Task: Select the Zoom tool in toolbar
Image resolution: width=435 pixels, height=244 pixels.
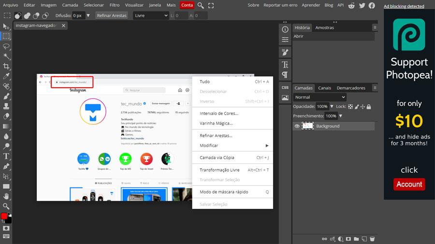Action: pos(6,206)
